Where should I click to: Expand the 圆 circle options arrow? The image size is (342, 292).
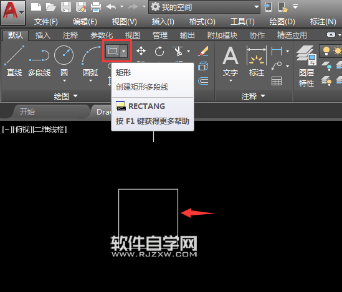[64, 81]
